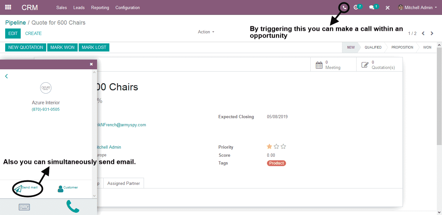Screen dimensions: 442x215
Task: Set stage to NEW
Action: click(351, 47)
